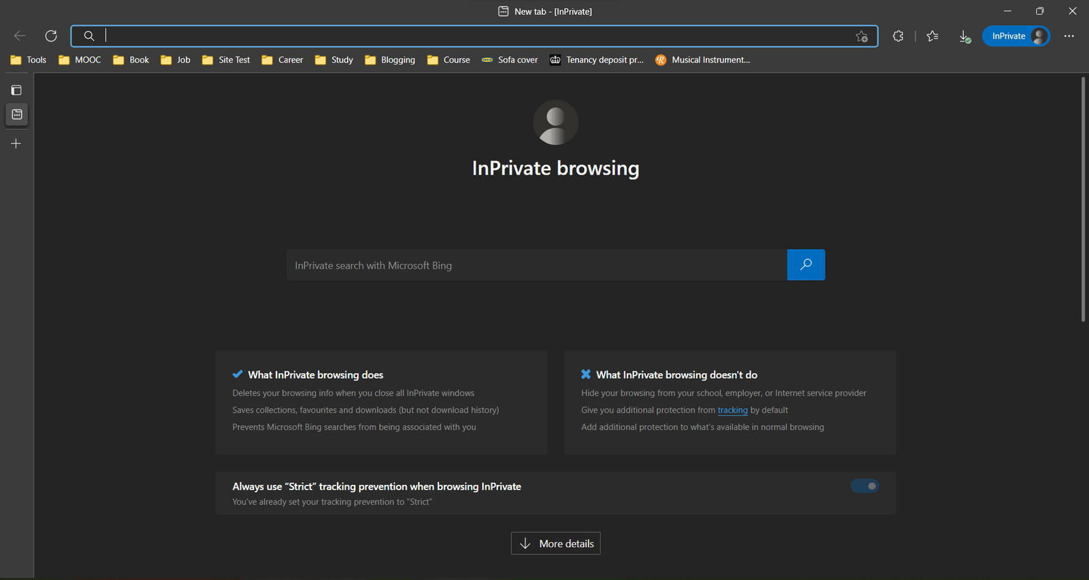The image size is (1089, 580).
Task: Open the Favourites list icon
Action: click(x=932, y=36)
